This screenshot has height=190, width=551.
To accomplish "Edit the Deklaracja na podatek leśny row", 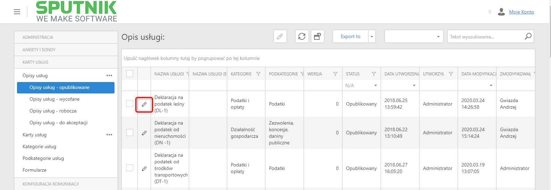I will 144,104.
